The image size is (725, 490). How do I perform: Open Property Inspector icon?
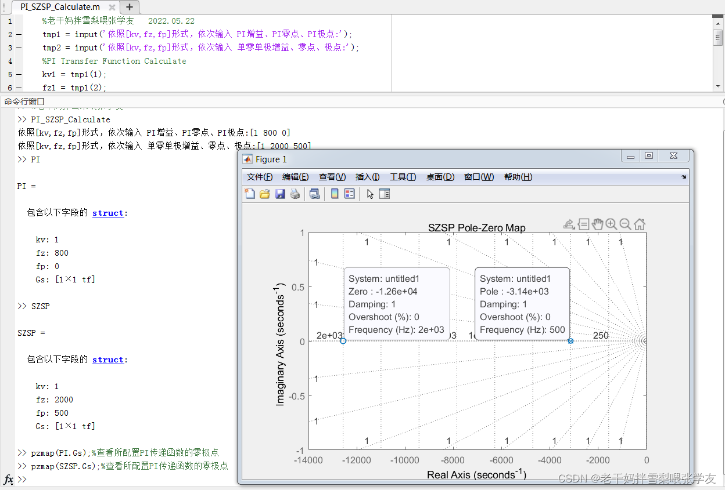[x=385, y=194]
